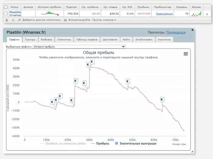Tick the select-all checkbox in the table header
The width and height of the screenshot is (213, 159).
pos(6,7)
